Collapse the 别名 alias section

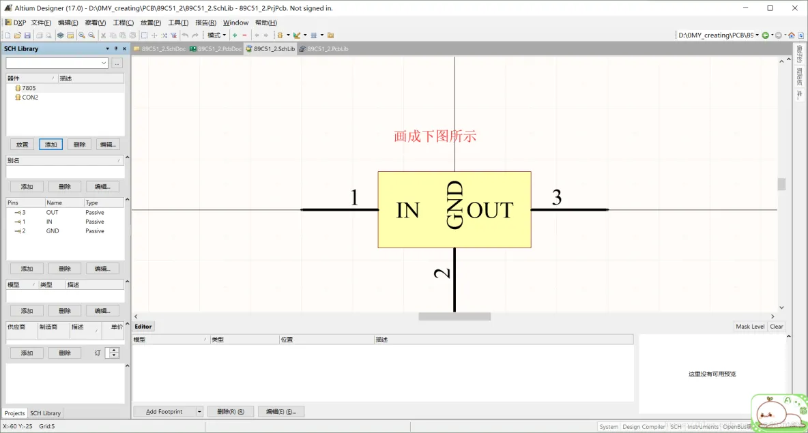128,158
